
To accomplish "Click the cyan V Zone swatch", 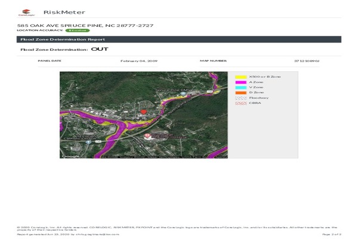I will pyautogui.click(x=240, y=87).
